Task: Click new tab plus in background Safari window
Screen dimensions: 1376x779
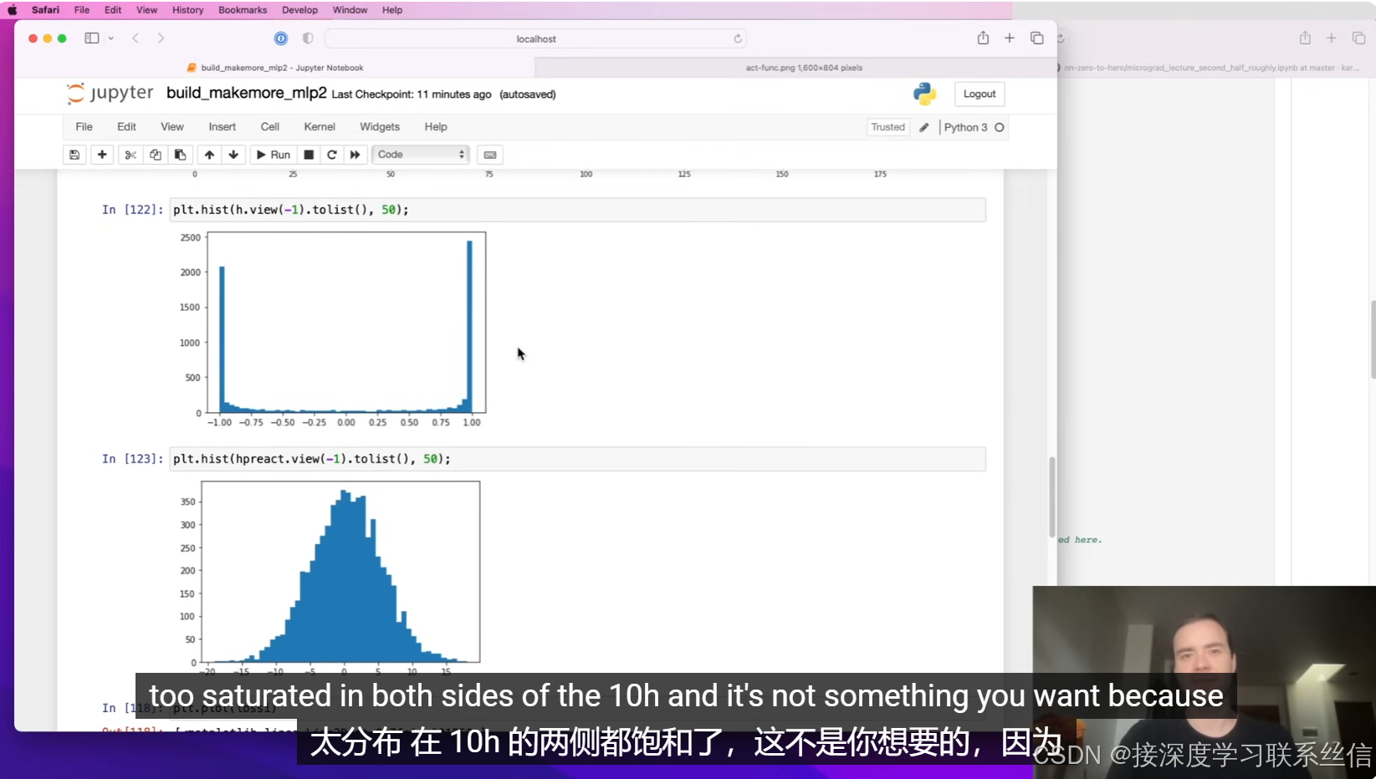Action: 1332,38
